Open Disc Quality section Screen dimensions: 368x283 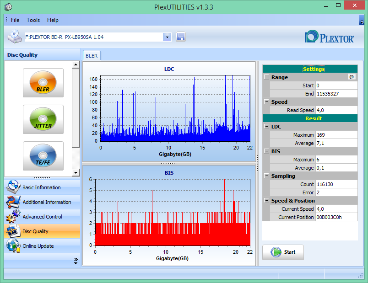coord(42,231)
